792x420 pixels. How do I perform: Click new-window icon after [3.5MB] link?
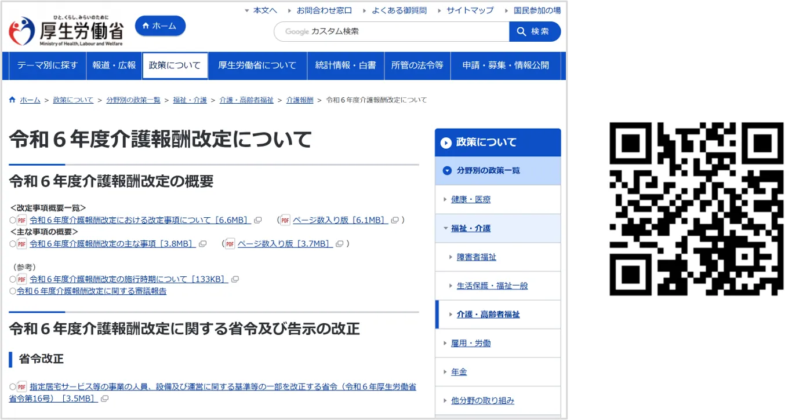pos(104,399)
